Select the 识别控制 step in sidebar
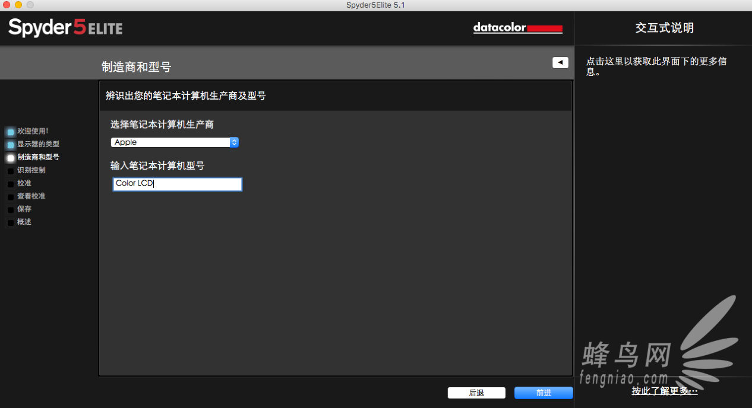 point(31,170)
